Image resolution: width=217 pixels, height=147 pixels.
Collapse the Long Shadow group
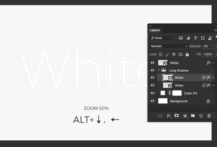(159, 70)
